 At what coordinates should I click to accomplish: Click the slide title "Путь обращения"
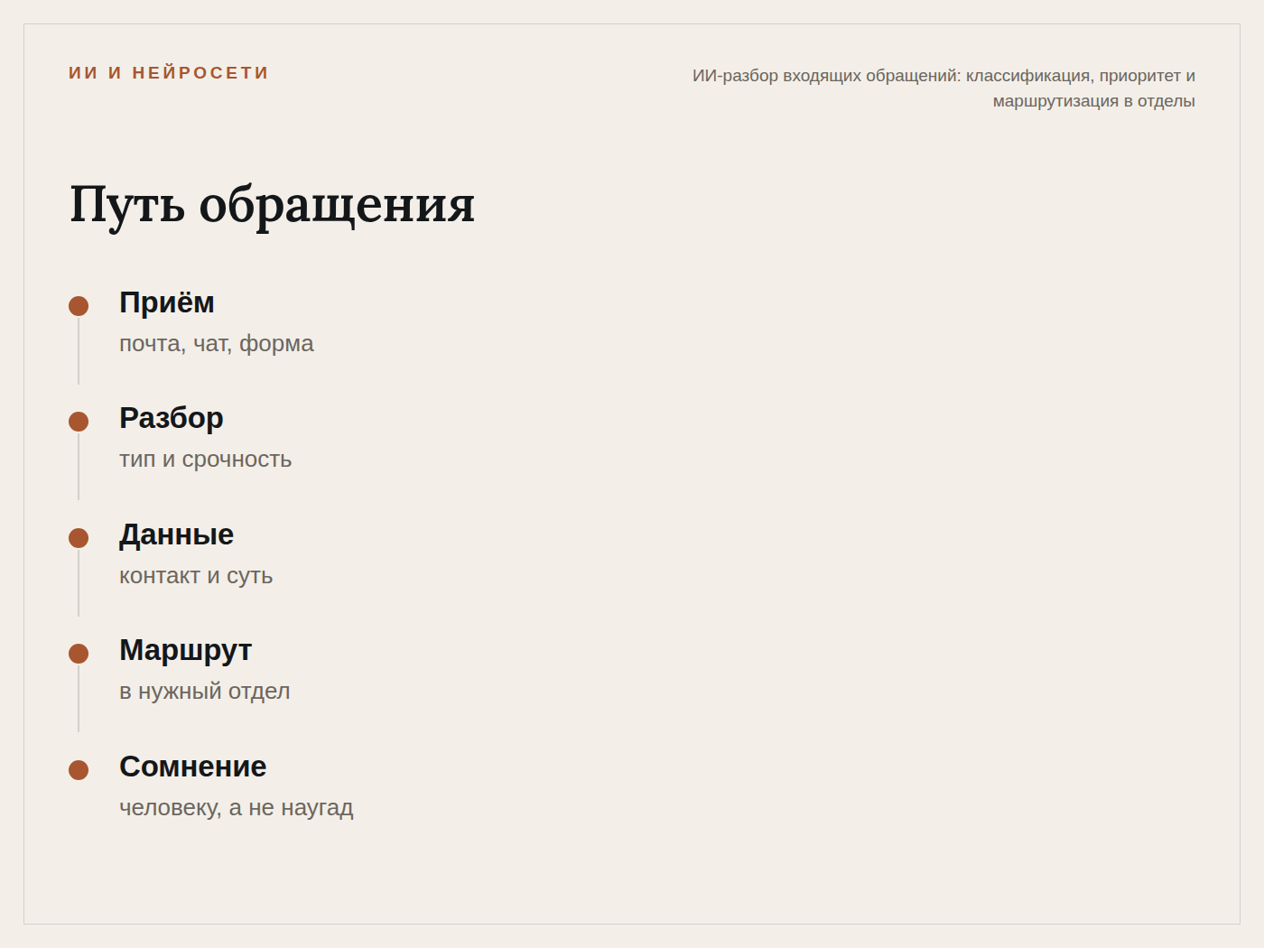point(272,205)
